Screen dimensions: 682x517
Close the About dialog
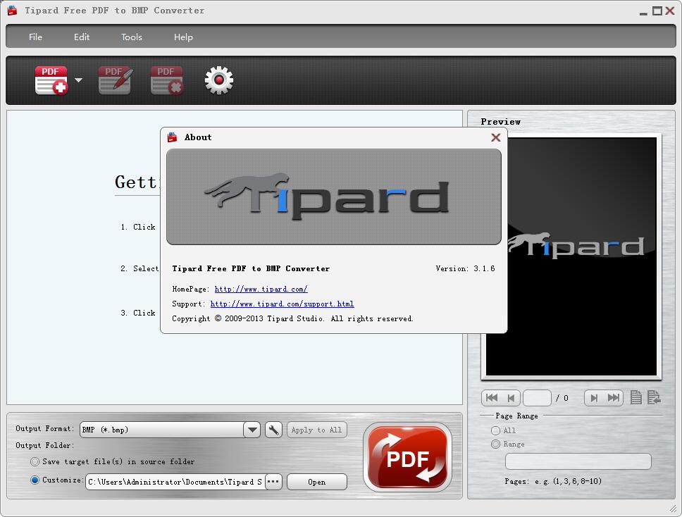click(495, 137)
